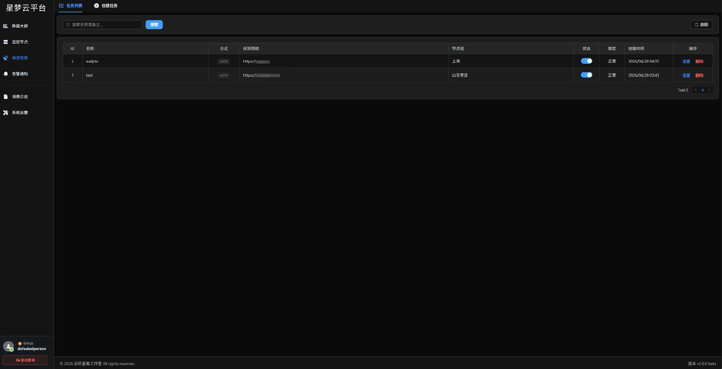Click the 数据大屏 dashboard sidebar icon
This screenshot has height=369, width=722.
click(x=5, y=26)
